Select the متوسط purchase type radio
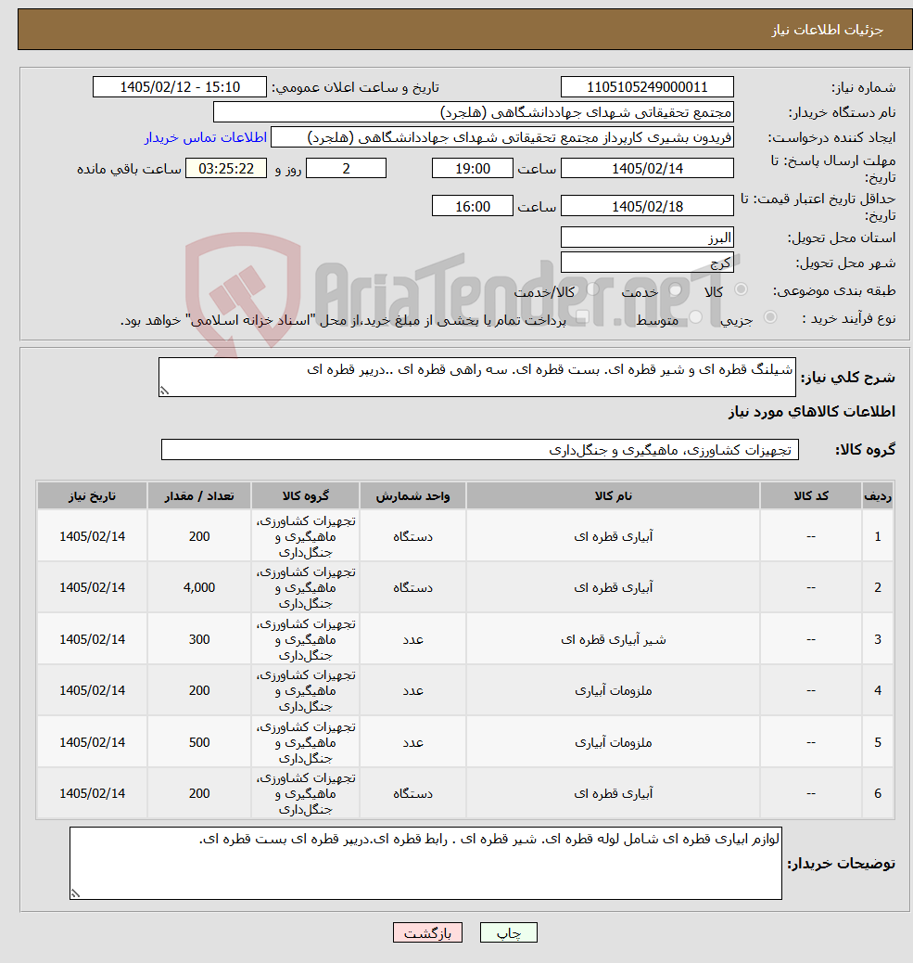Image resolution: width=913 pixels, height=963 pixels. click(696, 317)
